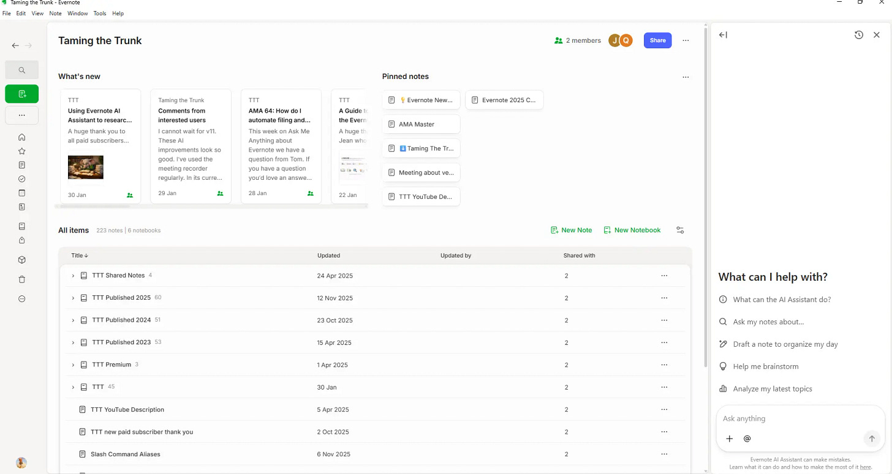Open the View menu
The height and width of the screenshot is (474, 892).
point(37,13)
